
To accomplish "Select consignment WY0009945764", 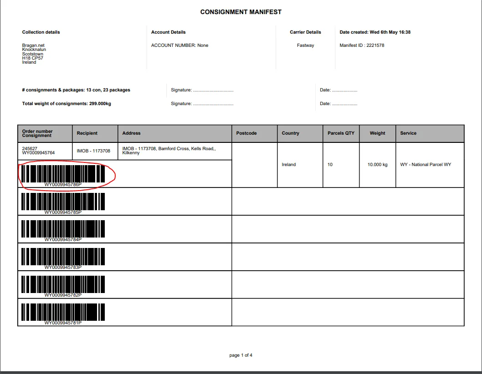I will point(38,152).
